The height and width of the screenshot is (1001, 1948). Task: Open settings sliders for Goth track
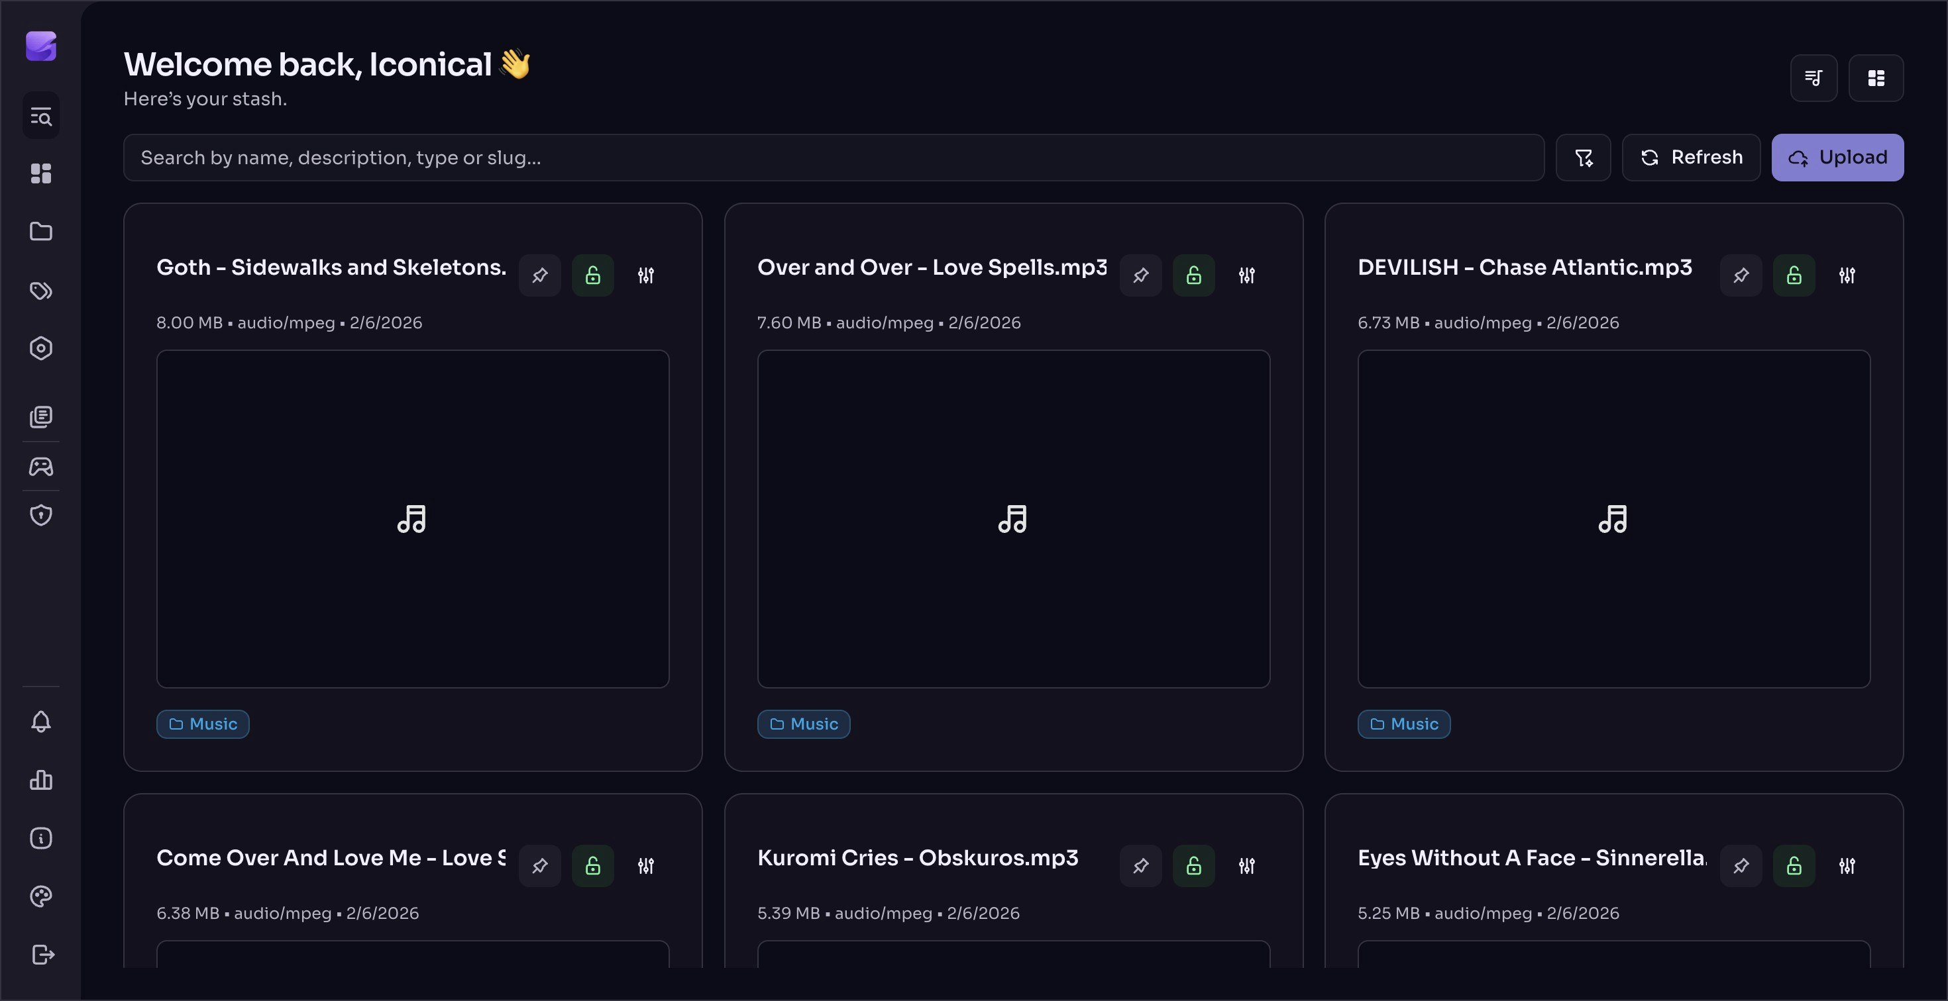click(646, 275)
